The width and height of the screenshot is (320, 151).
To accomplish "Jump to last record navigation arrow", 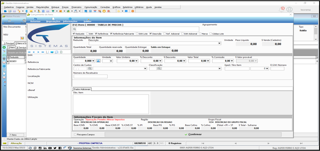I will [43, 52].
